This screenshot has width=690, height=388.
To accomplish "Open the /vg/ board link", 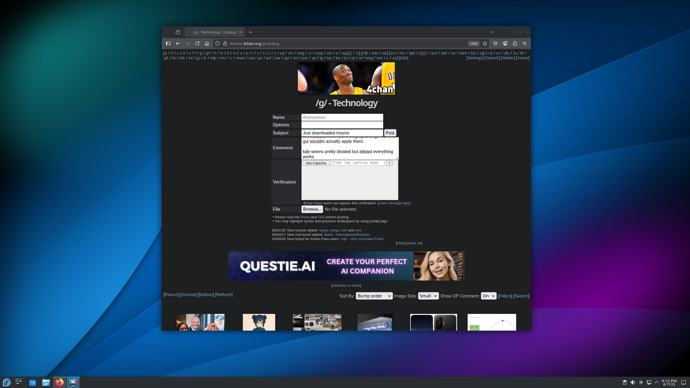I will pos(282,53).
